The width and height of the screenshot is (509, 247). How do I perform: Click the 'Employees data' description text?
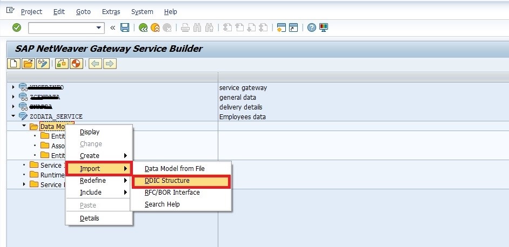[x=243, y=116]
